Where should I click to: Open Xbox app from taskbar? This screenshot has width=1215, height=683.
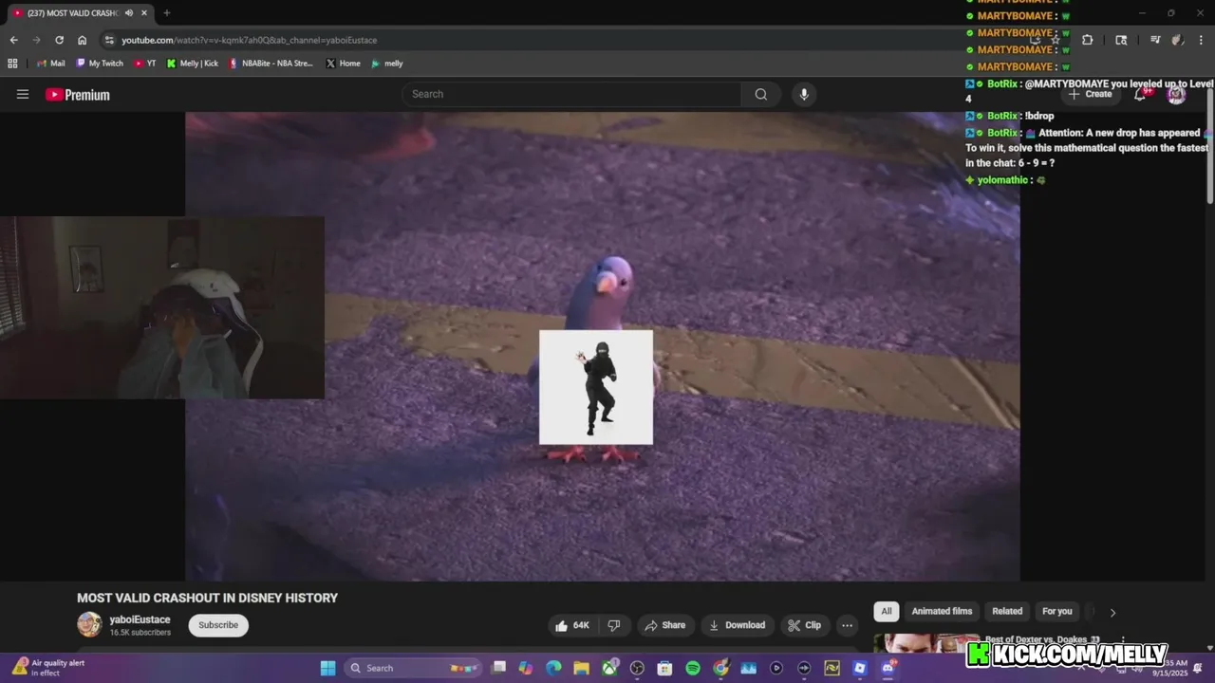(609, 668)
